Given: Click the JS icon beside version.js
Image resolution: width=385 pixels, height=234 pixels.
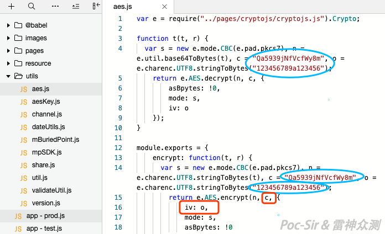Looking at the screenshot, I should coord(24,204).
